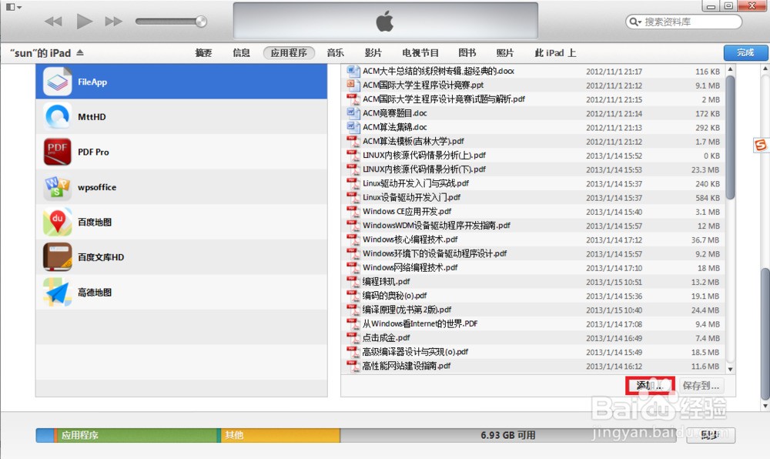Screen dimensions: 770x459
Task: Skip forward with the fast-forward control
Action: pyautogui.click(x=113, y=22)
